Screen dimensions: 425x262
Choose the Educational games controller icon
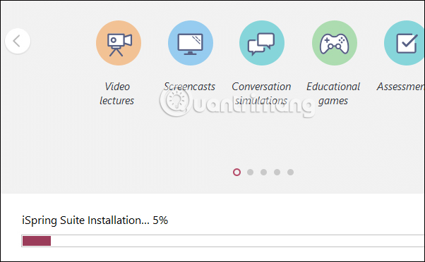(334, 43)
